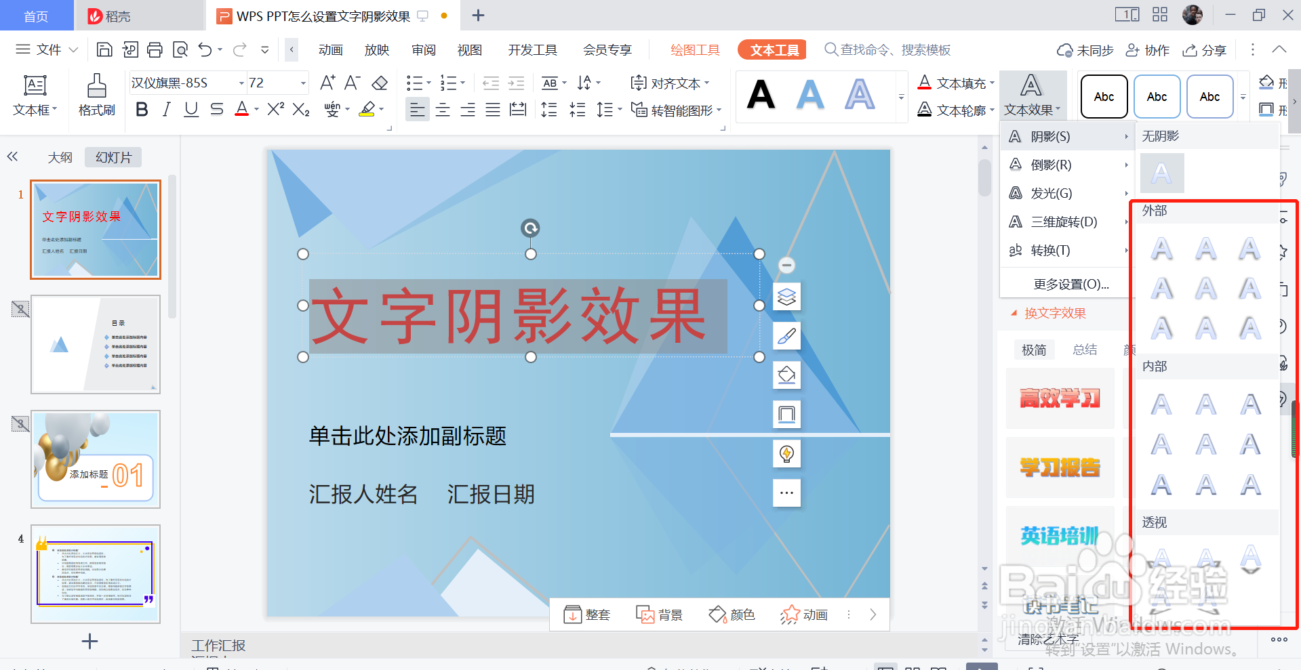This screenshot has height=670, width=1301.
Task: Open the font color A button
Action: [x=242, y=109]
